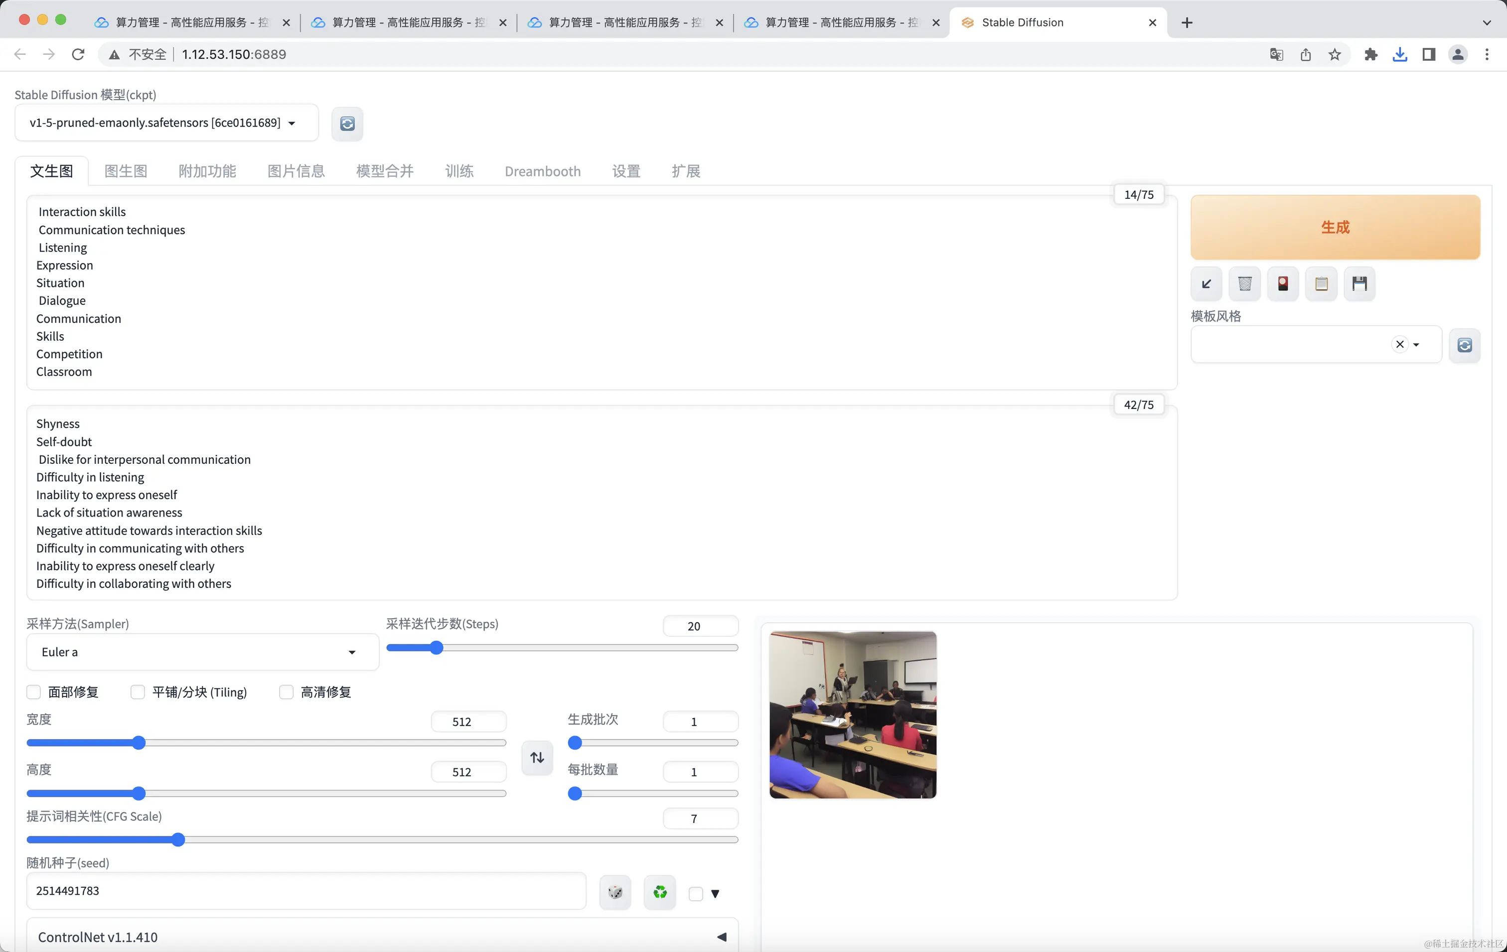This screenshot has height=952, width=1507.
Task: Expand the ControlNet v1.1.410 panel
Action: tap(382, 937)
